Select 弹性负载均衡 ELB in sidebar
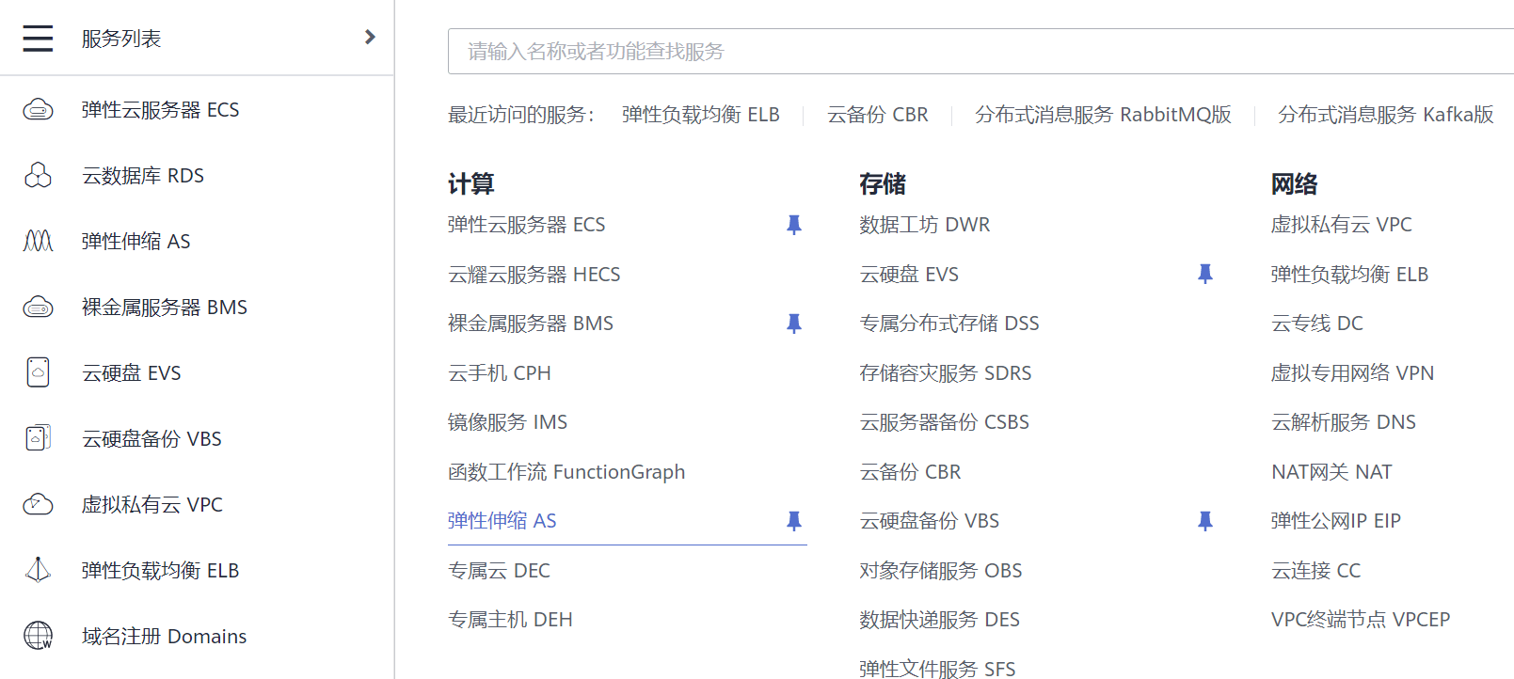This screenshot has height=679, width=1514. [x=160, y=571]
